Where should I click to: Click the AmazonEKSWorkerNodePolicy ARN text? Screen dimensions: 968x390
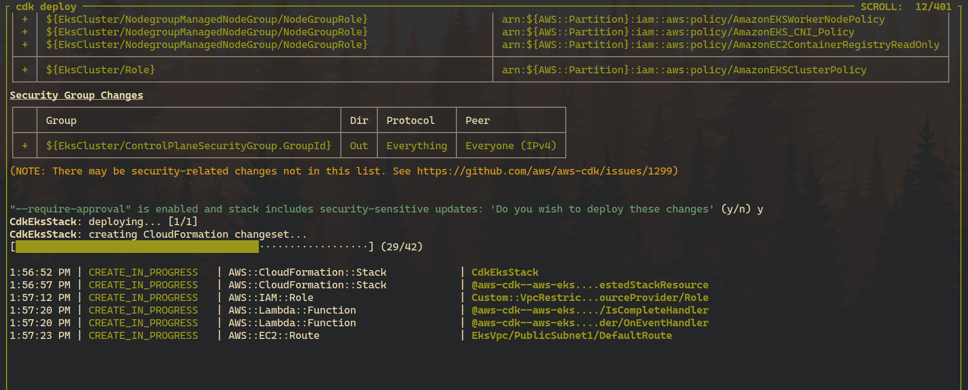tap(693, 19)
